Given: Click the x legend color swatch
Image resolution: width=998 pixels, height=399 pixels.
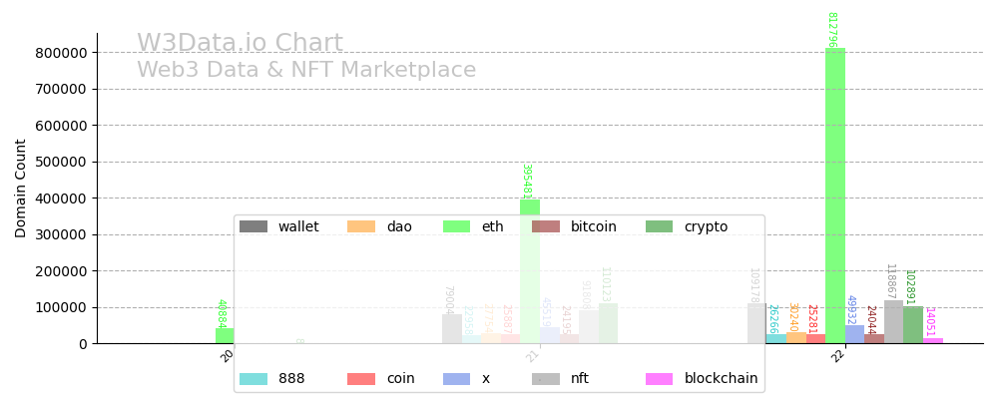Looking at the screenshot, I should 456,379.
